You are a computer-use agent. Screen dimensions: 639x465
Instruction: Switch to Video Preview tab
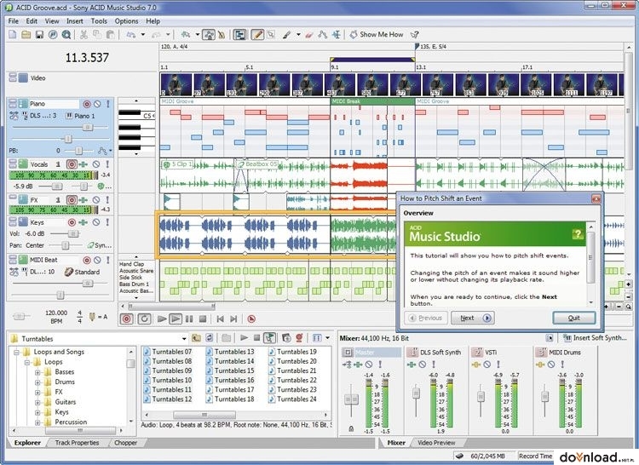[x=436, y=443]
